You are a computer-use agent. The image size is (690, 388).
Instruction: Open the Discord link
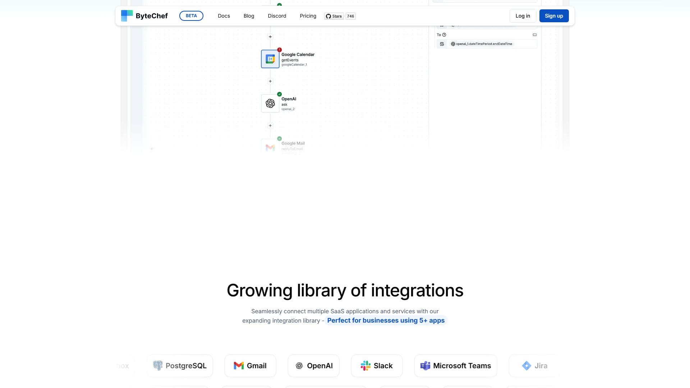(x=277, y=16)
